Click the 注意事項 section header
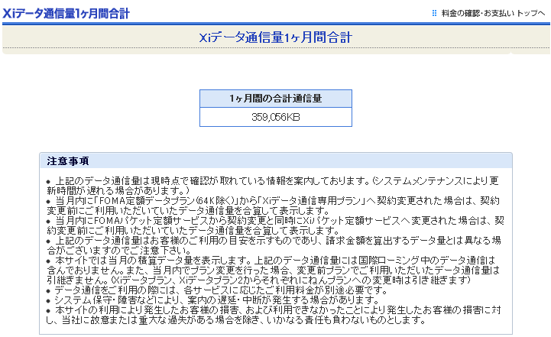Viewport: 551px width, 337px height. click(x=276, y=161)
